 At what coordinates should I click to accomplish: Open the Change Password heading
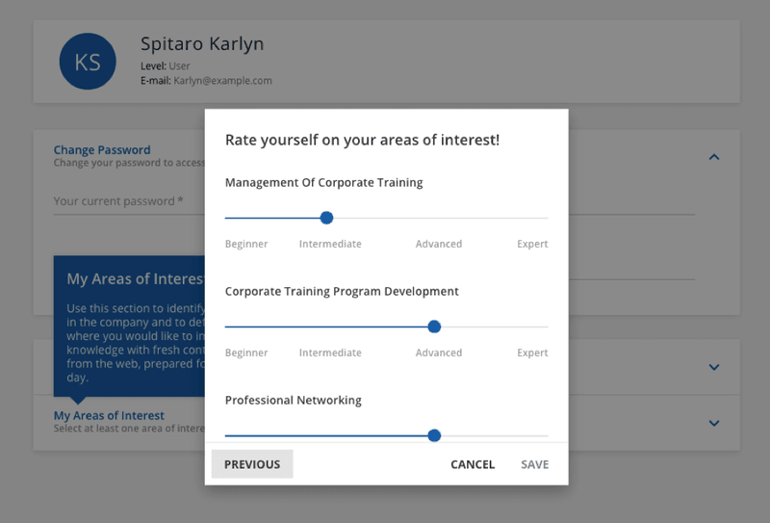point(102,150)
